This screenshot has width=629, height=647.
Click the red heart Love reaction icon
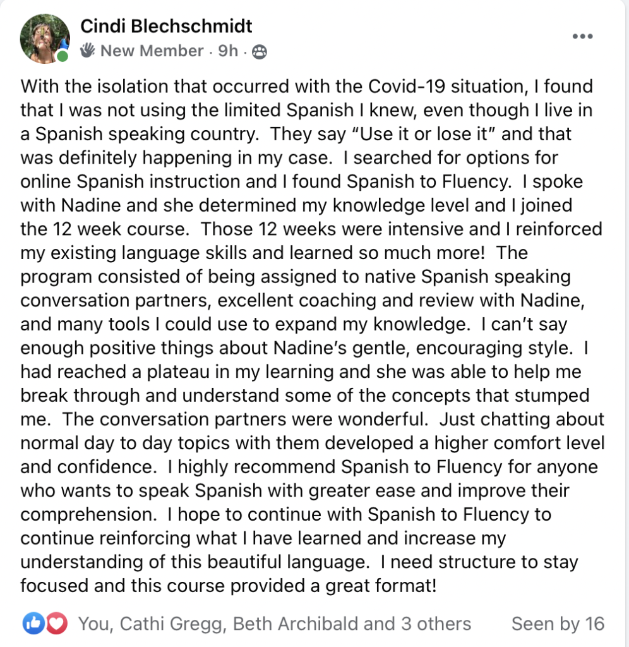[x=56, y=624]
